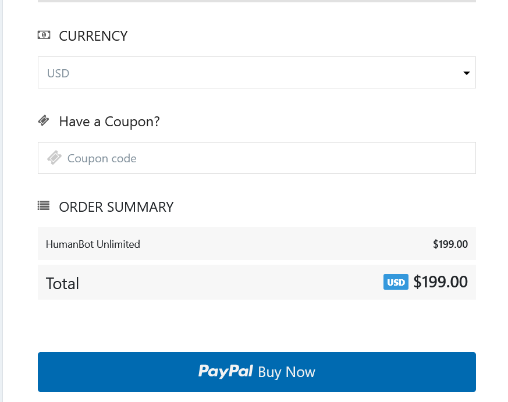Click the dropdown arrow on the USD selector
508x402 pixels.
pyautogui.click(x=466, y=73)
